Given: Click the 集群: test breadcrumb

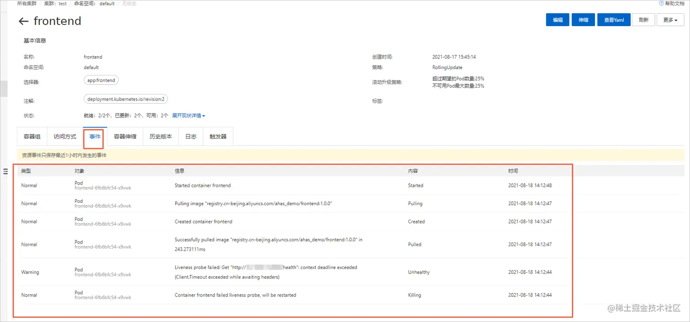Looking at the screenshot, I should click(x=55, y=3).
